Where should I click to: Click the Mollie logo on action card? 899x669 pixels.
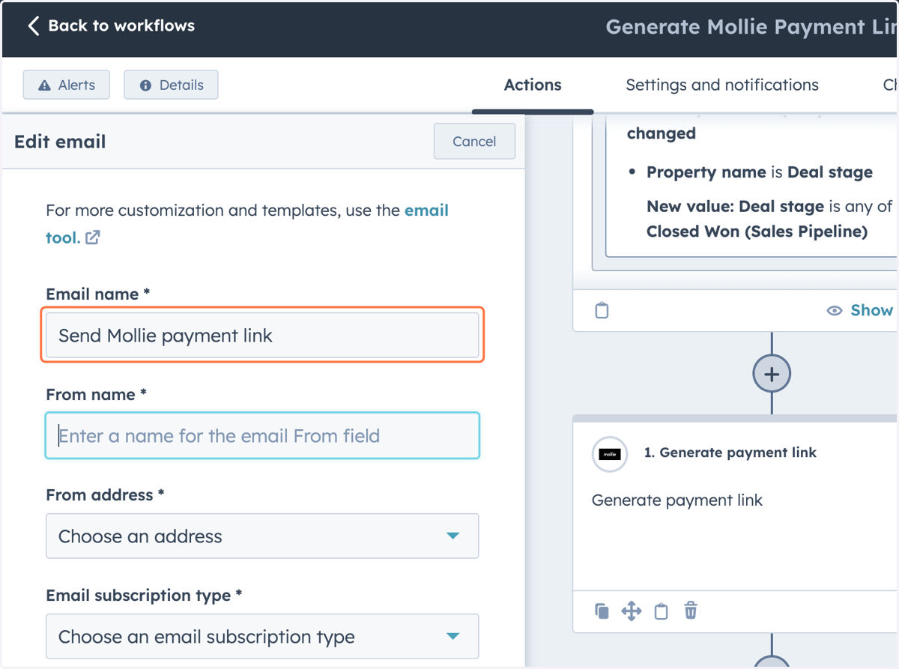(610, 453)
